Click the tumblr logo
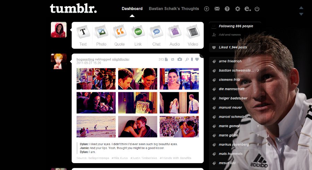 pyautogui.click(x=73, y=9)
